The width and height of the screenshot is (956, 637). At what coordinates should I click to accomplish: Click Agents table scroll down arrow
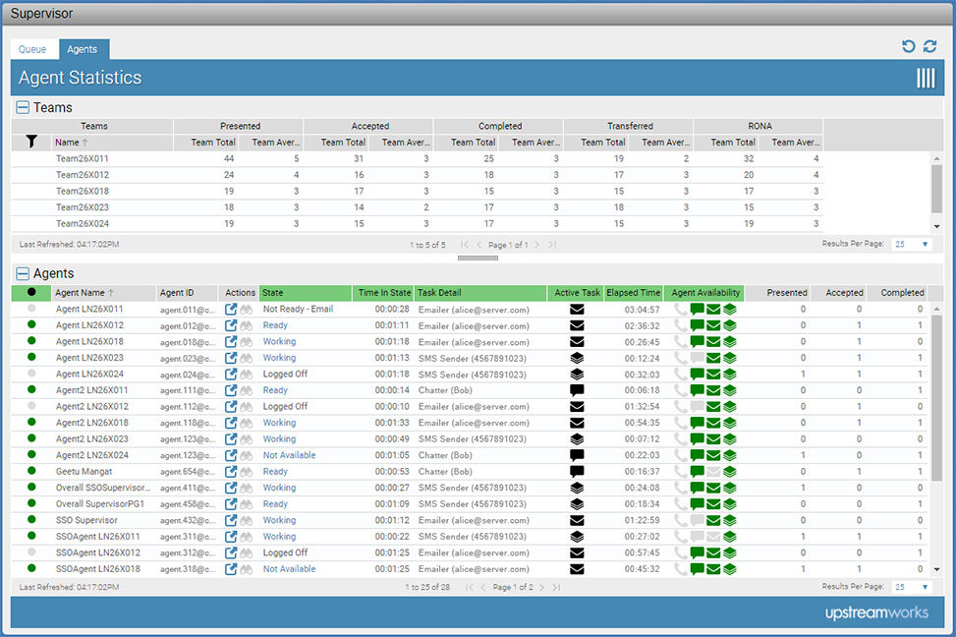[936, 570]
